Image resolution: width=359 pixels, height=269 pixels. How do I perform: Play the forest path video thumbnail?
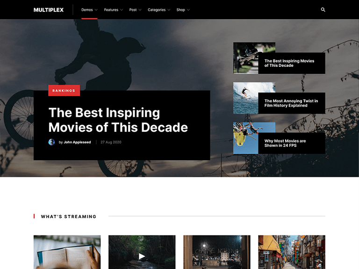(142, 256)
